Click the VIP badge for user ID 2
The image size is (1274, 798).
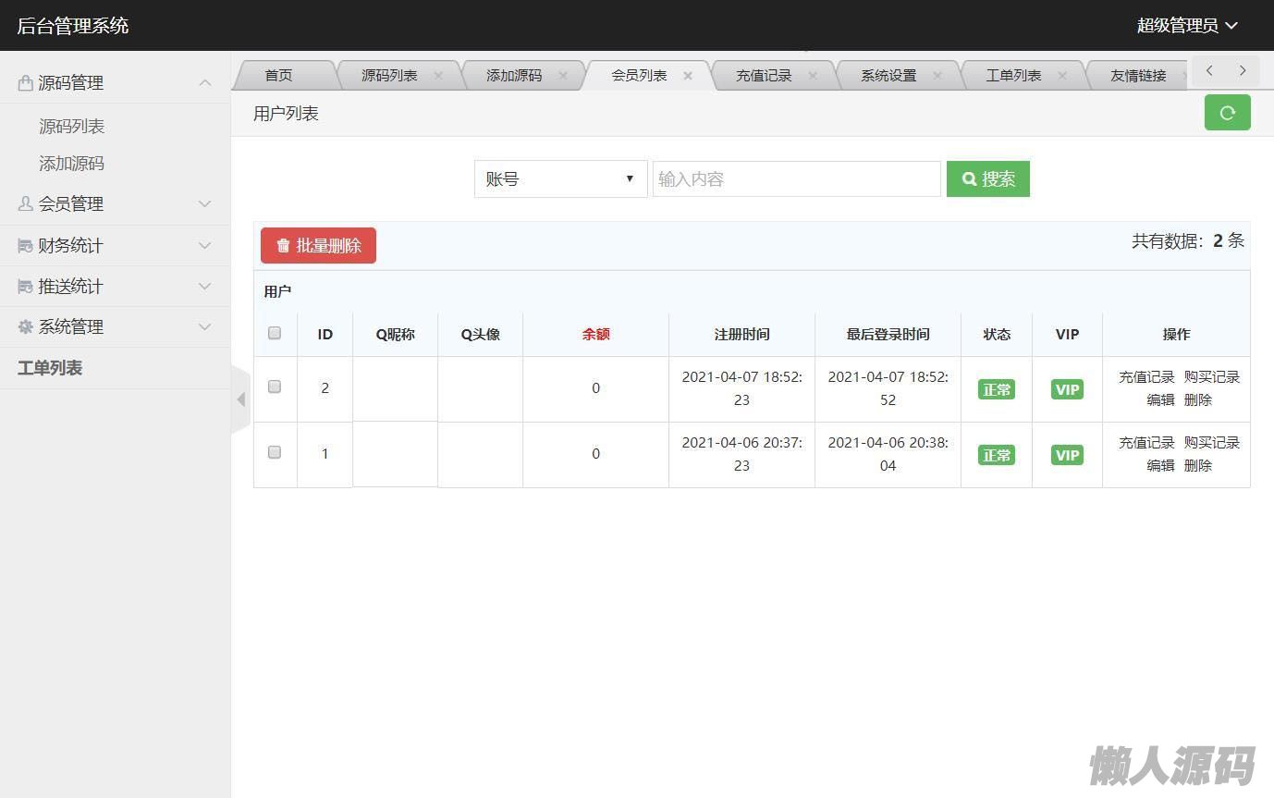tap(1067, 389)
